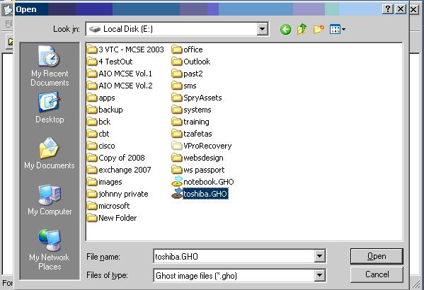Select the microsoft folder

tap(108, 206)
